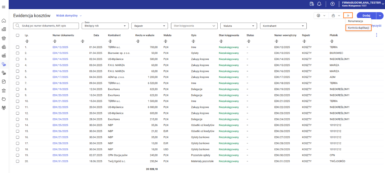Open the cash transfer sidebar icon
Image resolution: width=385 pixels, height=173 pixels.
click(x=4, y=55)
